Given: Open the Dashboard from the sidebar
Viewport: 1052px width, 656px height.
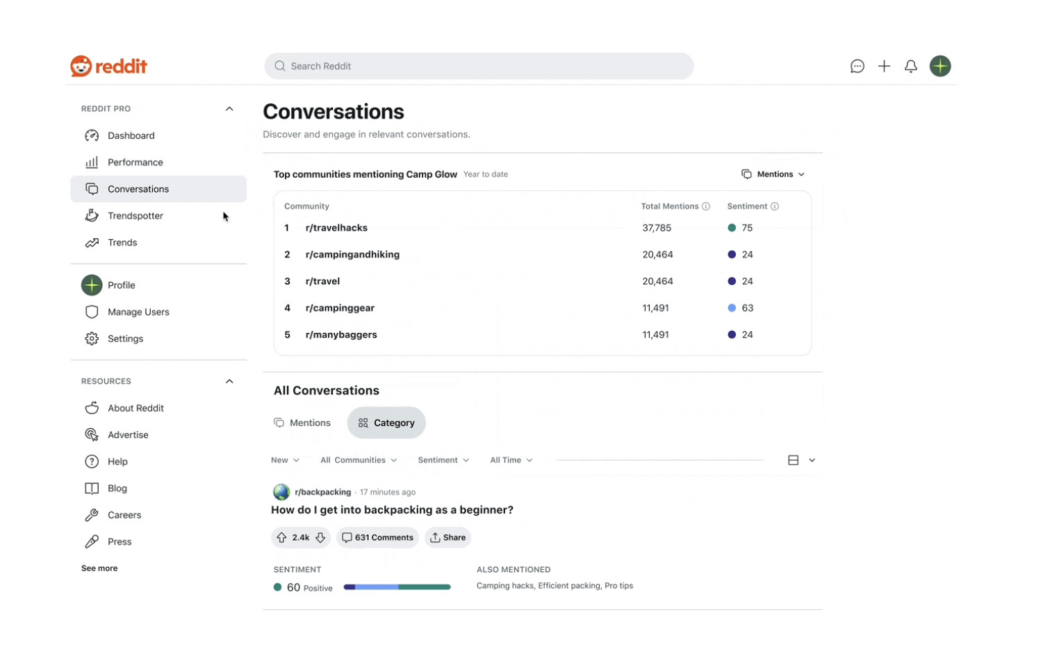Looking at the screenshot, I should (131, 135).
